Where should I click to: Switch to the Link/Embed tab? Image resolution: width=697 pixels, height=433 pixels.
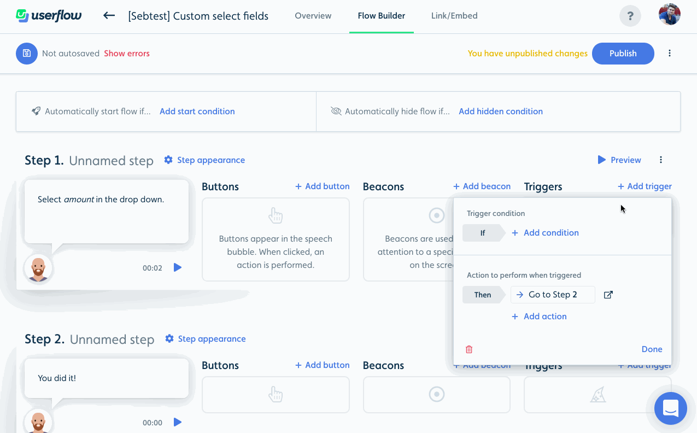(x=454, y=16)
